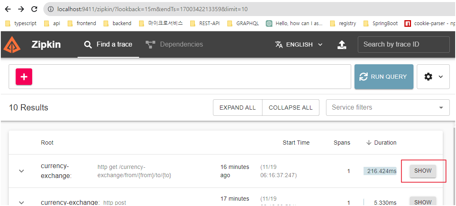Reload the page with the refresh icon

pos(34,9)
